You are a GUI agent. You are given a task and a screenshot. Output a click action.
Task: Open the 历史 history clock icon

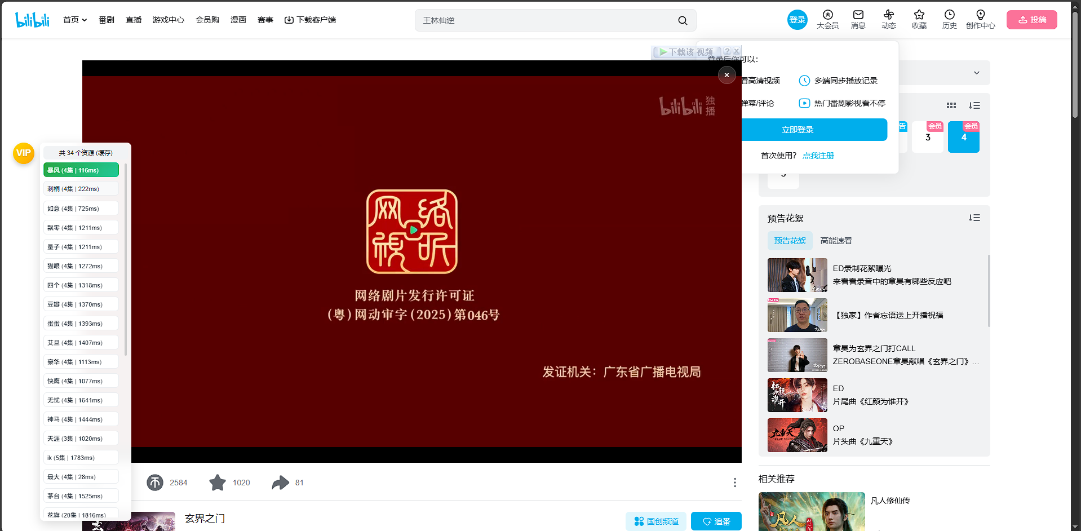click(x=949, y=16)
